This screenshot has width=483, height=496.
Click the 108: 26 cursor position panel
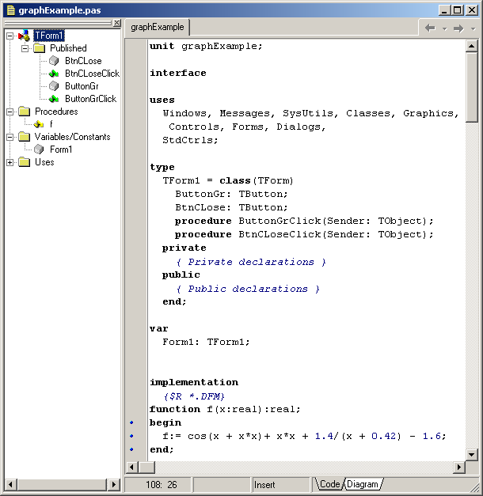[158, 485]
